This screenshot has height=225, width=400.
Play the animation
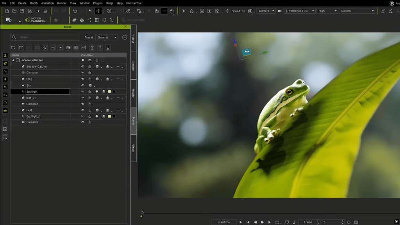[241, 222]
